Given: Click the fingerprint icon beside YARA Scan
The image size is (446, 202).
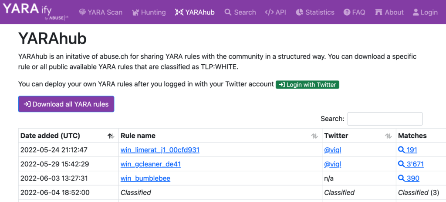Looking at the screenshot, I should point(82,12).
